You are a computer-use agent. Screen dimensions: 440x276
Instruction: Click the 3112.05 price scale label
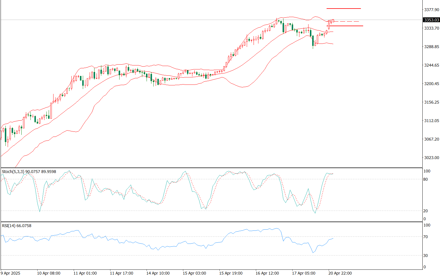(x=431, y=121)
